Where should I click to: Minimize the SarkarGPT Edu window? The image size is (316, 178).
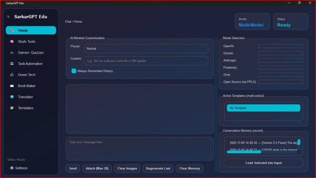289,3
